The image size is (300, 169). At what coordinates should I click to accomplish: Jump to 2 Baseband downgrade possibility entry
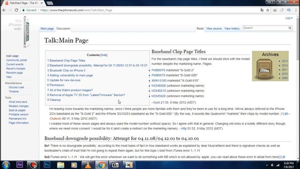click(x=97, y=65)
